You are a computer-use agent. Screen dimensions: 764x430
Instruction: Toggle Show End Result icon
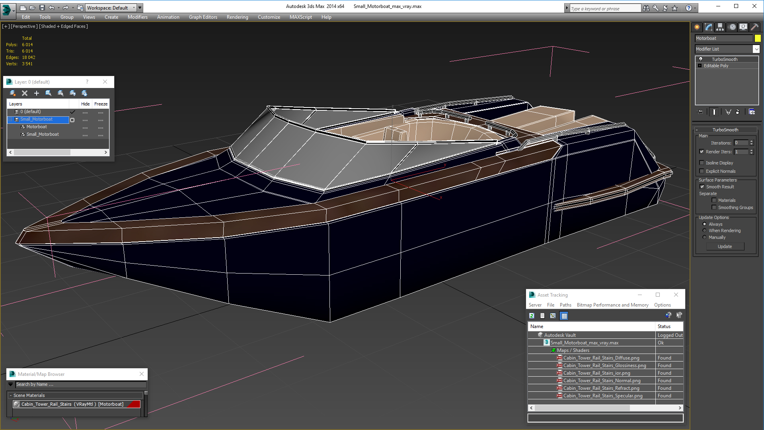(x=714, y=112)
